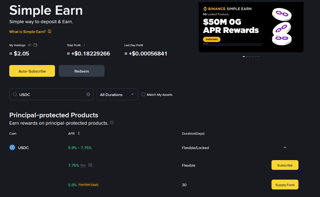Click the Binance logo in the banner
This screenshot has height=197, width=320.
tap(205, 9)
